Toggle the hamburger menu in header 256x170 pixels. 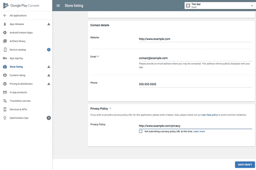[x=58, y=6]
